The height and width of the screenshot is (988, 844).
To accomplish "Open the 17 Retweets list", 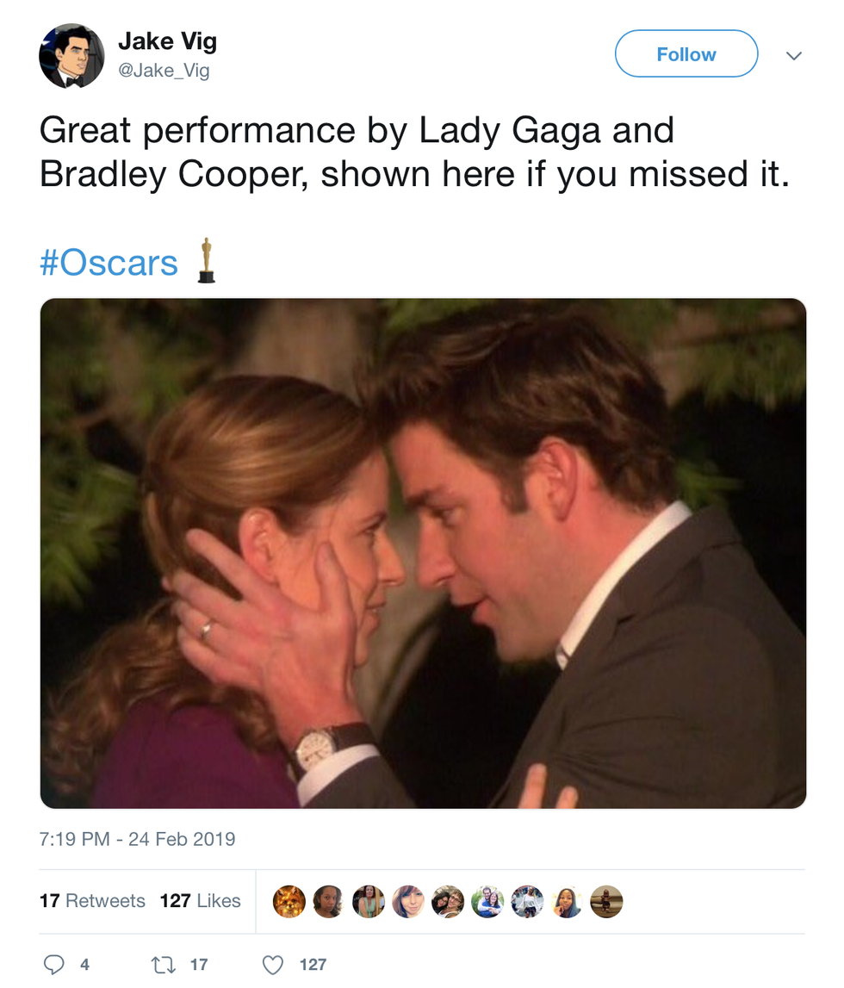I will click(x=92, y=901).
